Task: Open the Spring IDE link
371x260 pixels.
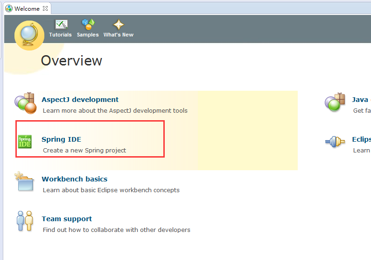Action: point(61,139)
